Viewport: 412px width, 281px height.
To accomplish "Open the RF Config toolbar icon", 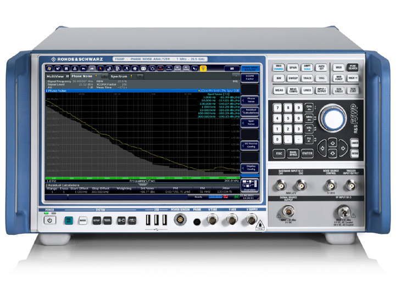I will point(186,69).
